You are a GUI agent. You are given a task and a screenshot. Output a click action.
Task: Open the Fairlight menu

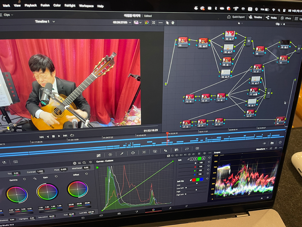click(x=70, y=6)
